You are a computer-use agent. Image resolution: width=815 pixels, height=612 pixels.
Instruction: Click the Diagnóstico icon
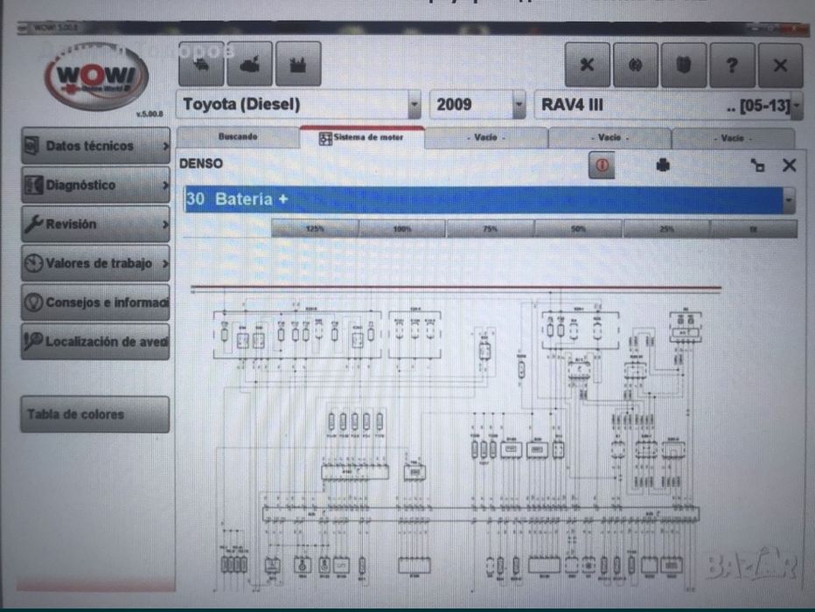pos(34,185)
